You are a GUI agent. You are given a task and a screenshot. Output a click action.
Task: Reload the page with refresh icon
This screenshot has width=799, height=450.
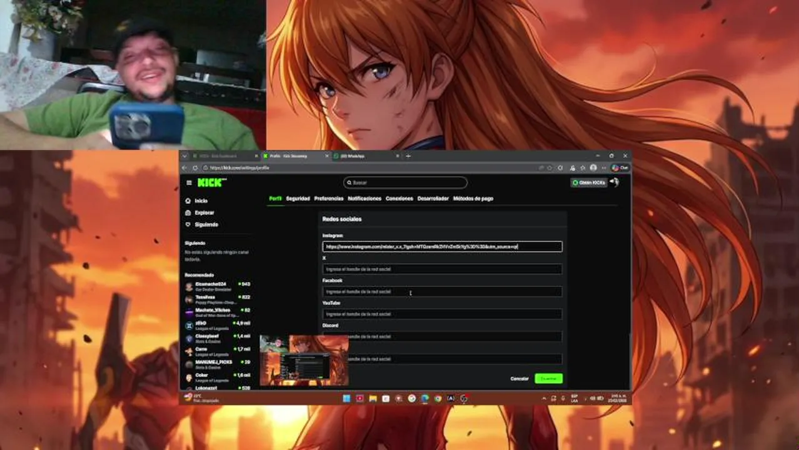(x=195, y=167)
